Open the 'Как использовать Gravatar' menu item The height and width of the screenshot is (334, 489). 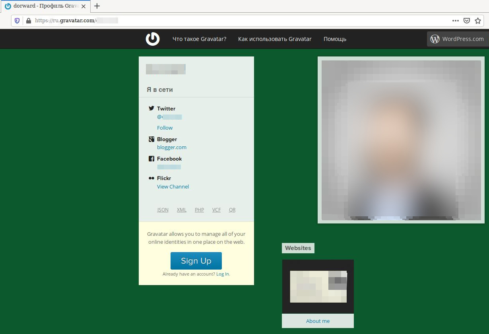[x=275, y=39]
